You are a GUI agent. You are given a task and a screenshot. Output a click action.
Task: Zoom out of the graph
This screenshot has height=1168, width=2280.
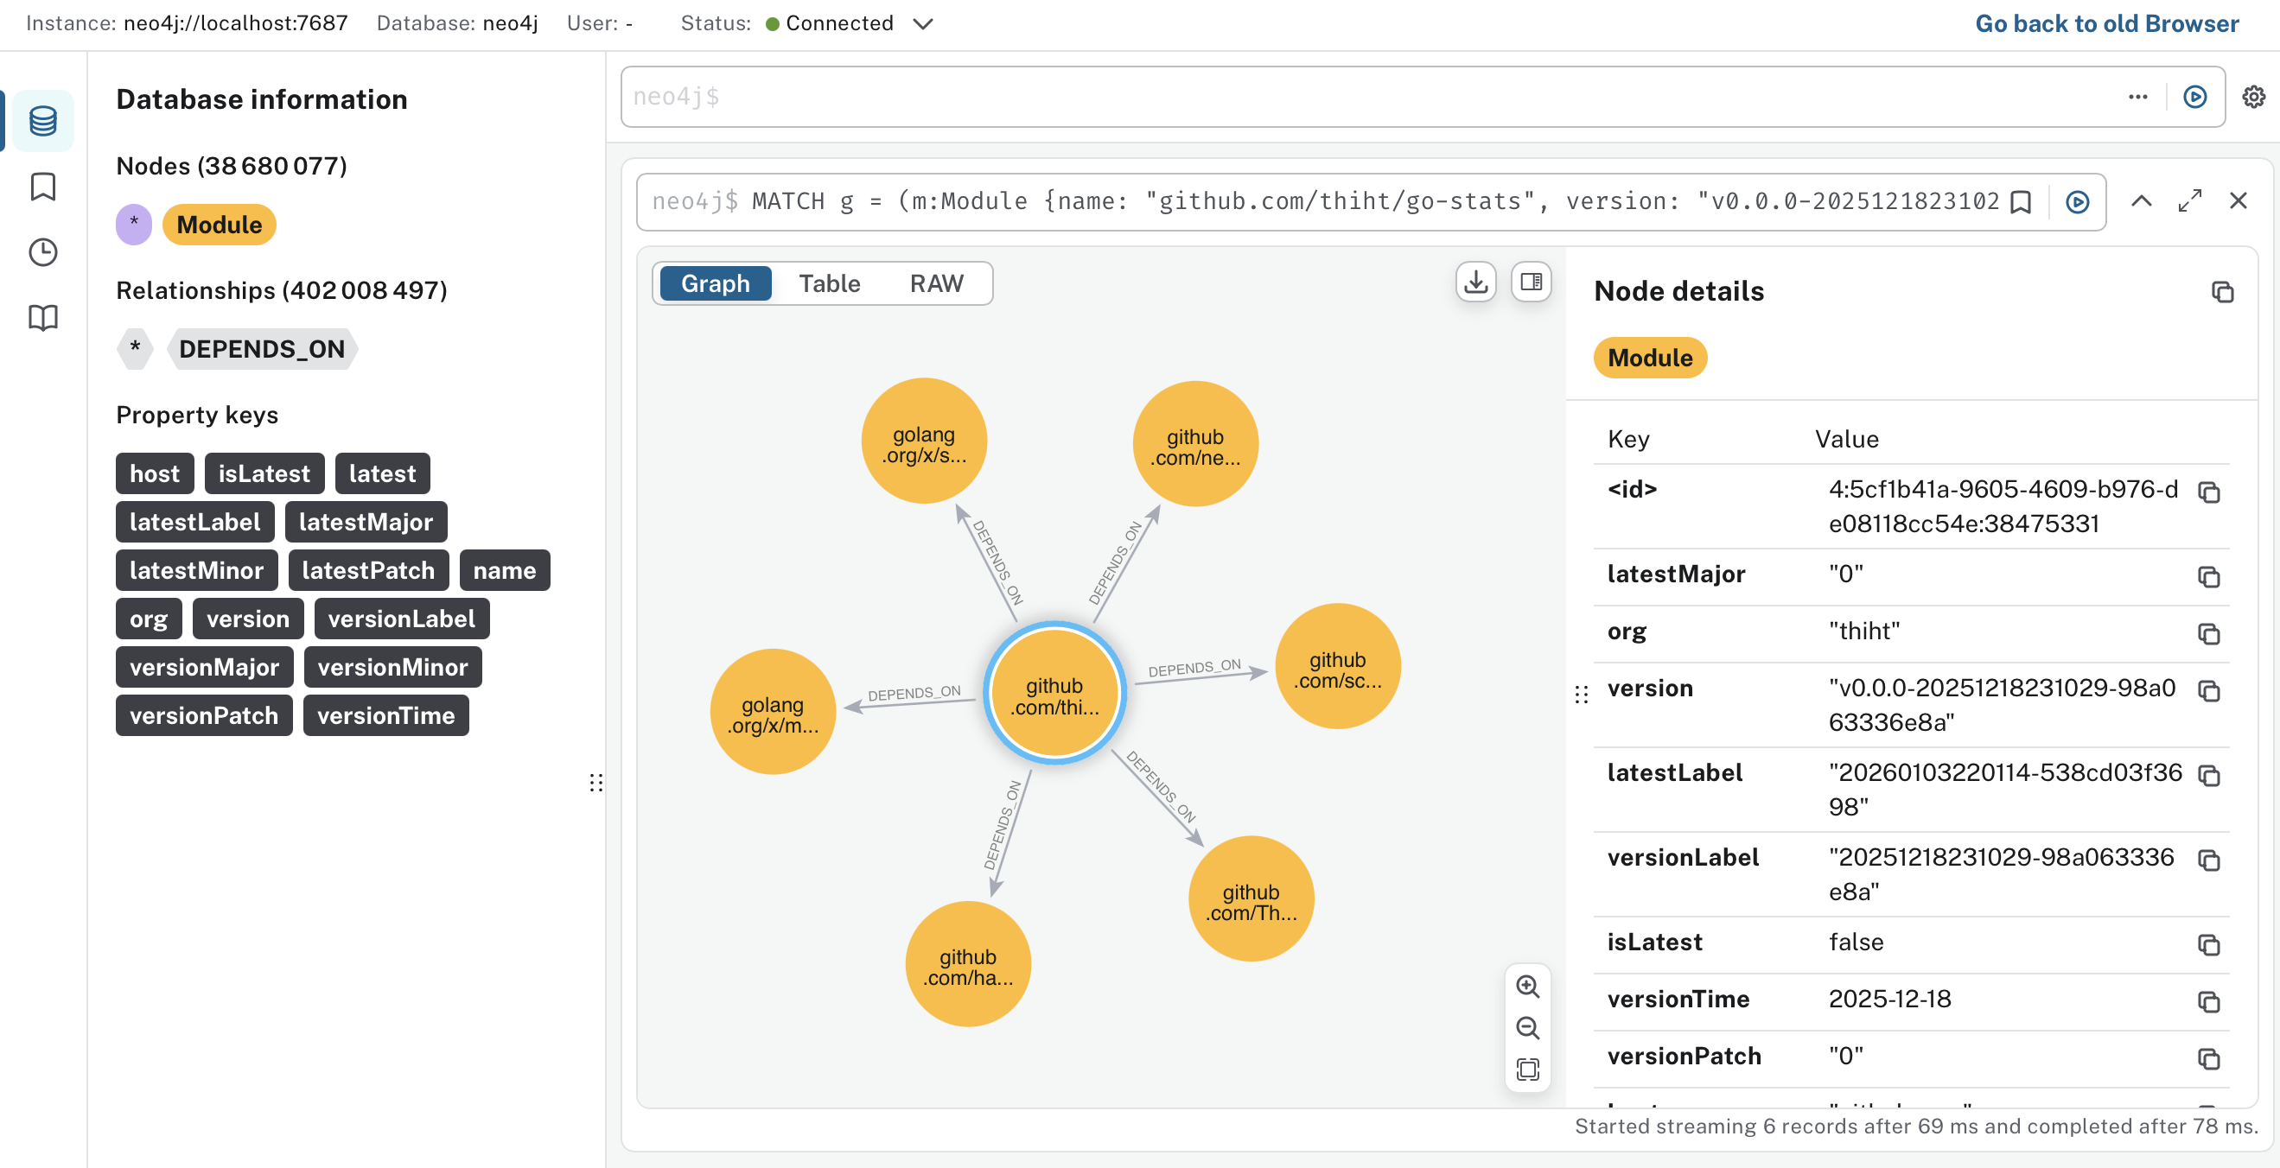(x=1528, y=1028)
